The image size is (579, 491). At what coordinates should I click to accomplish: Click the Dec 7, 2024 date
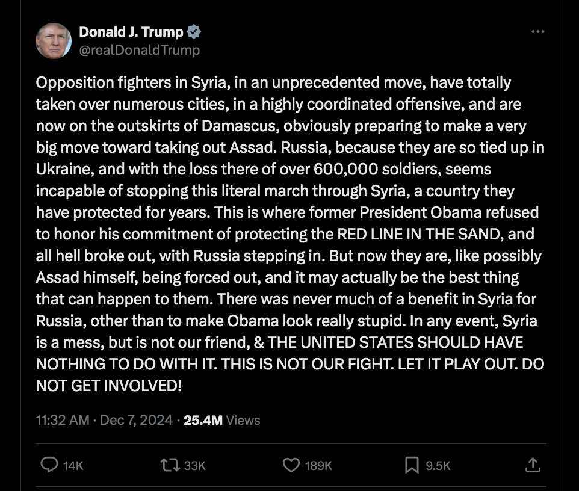[x=136, y=420]
